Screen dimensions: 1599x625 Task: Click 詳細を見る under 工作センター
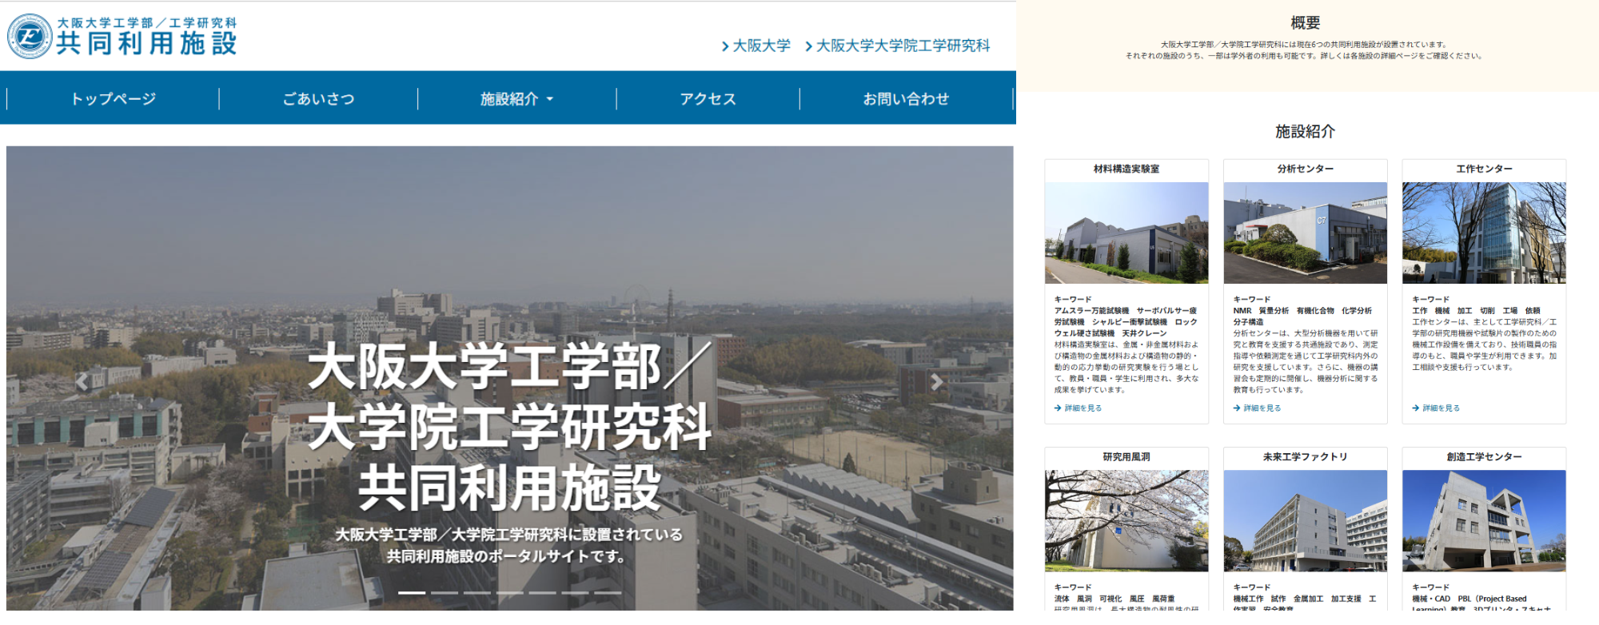coord(1437,408)
